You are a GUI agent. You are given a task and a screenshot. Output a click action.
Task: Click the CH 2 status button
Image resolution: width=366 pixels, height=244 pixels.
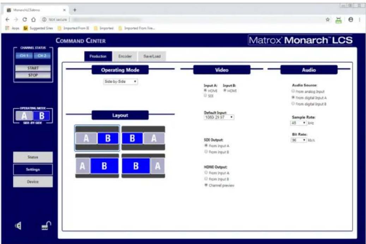coord(42,56)
